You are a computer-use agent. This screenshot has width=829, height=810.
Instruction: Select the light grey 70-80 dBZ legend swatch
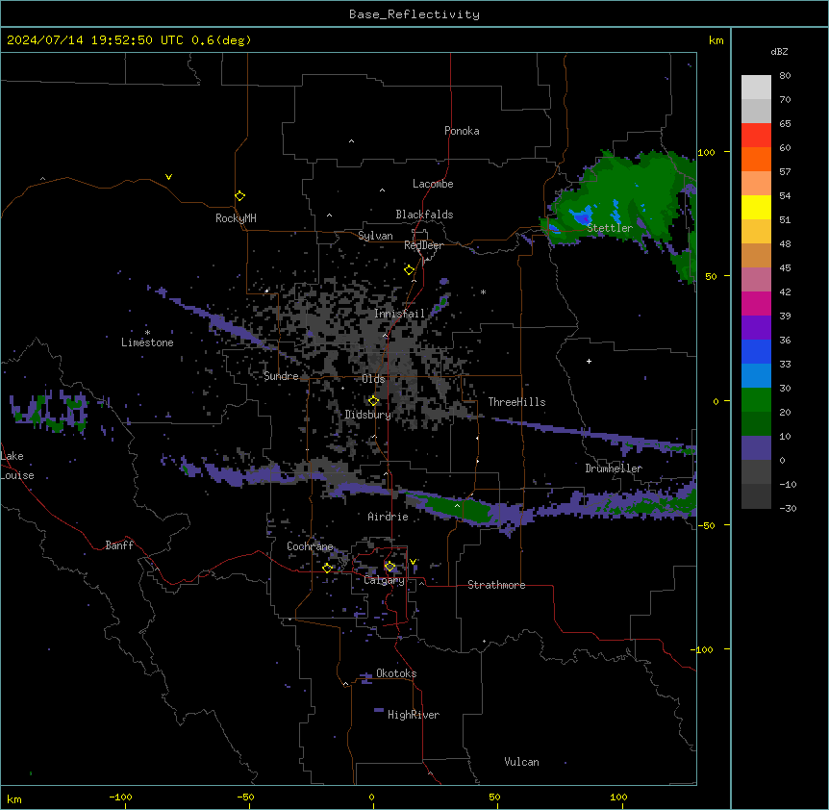click(x=756, y=88)
